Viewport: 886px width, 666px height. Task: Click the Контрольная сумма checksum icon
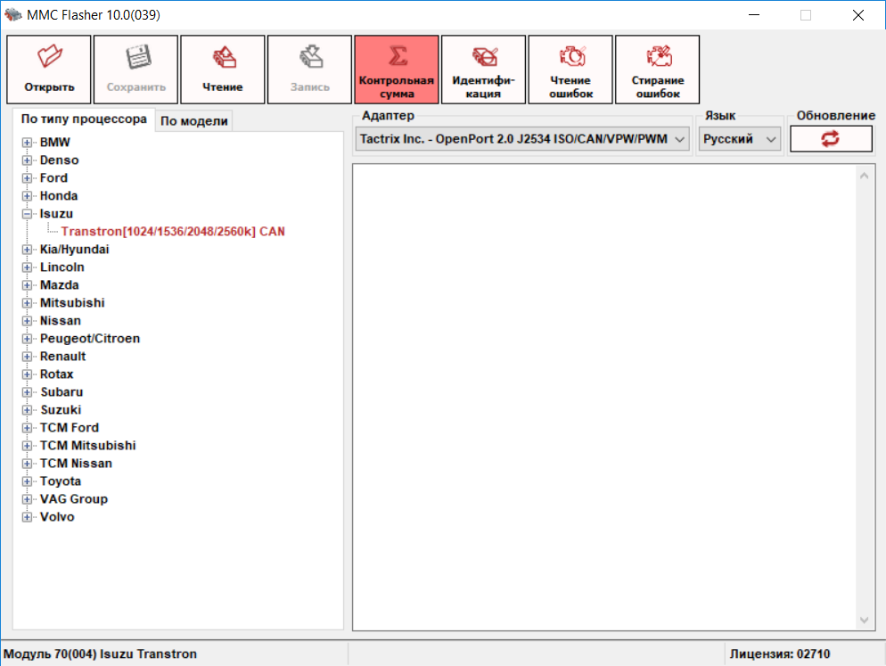(397, 57)
